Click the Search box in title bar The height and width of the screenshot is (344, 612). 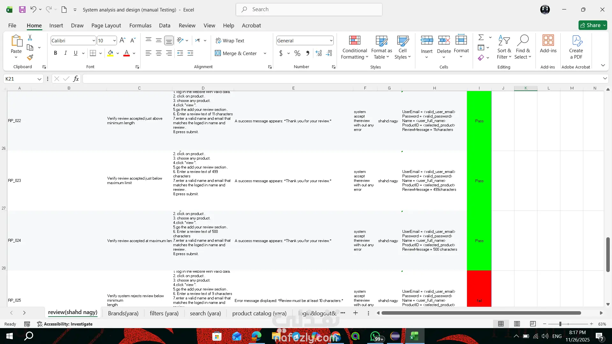click(309, 10)
